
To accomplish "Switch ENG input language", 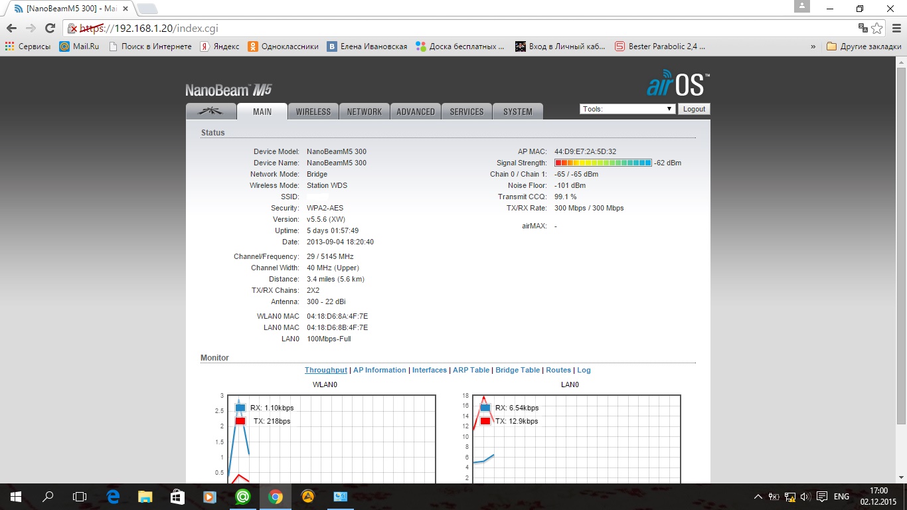I will coord(841,496).
